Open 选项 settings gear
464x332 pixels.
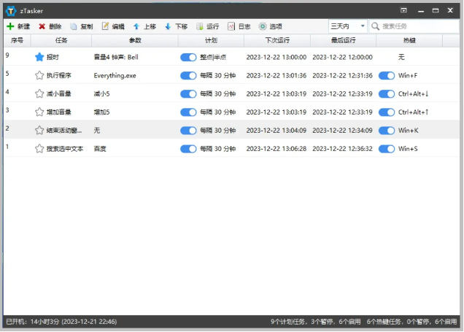tap(270, 26)
